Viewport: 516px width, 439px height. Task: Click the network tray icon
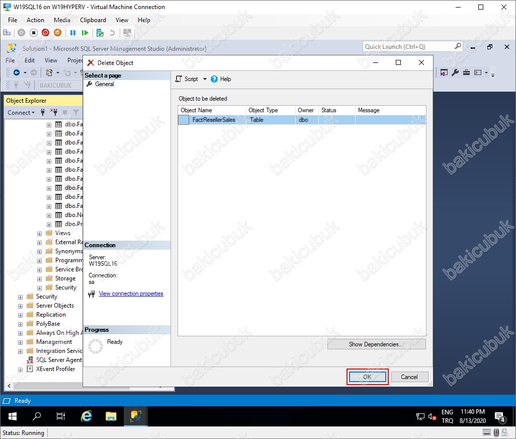(420, 417)
